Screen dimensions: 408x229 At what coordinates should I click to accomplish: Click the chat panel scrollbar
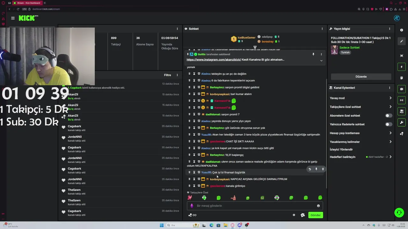pyautogui.click(x=326, y=134)
